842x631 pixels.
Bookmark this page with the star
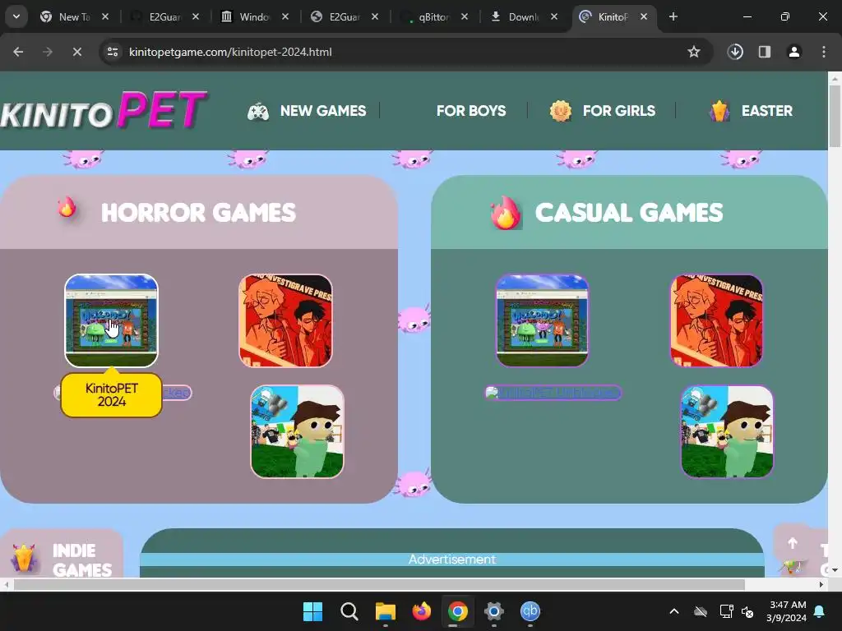(x=694, y=52)
